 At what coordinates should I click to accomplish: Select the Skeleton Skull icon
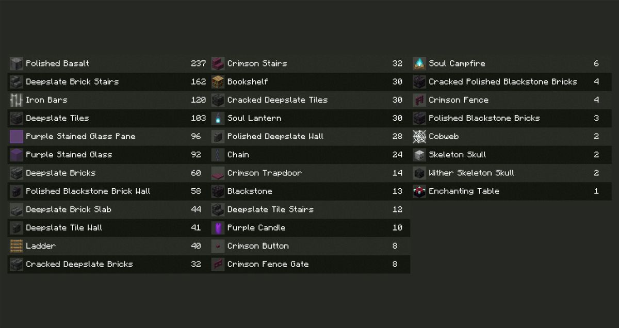tap(419, 155)
